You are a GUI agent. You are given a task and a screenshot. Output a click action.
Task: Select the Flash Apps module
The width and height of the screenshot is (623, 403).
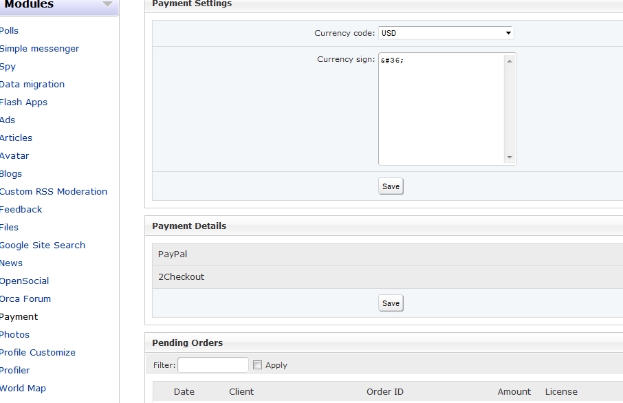tap(23, 102)
